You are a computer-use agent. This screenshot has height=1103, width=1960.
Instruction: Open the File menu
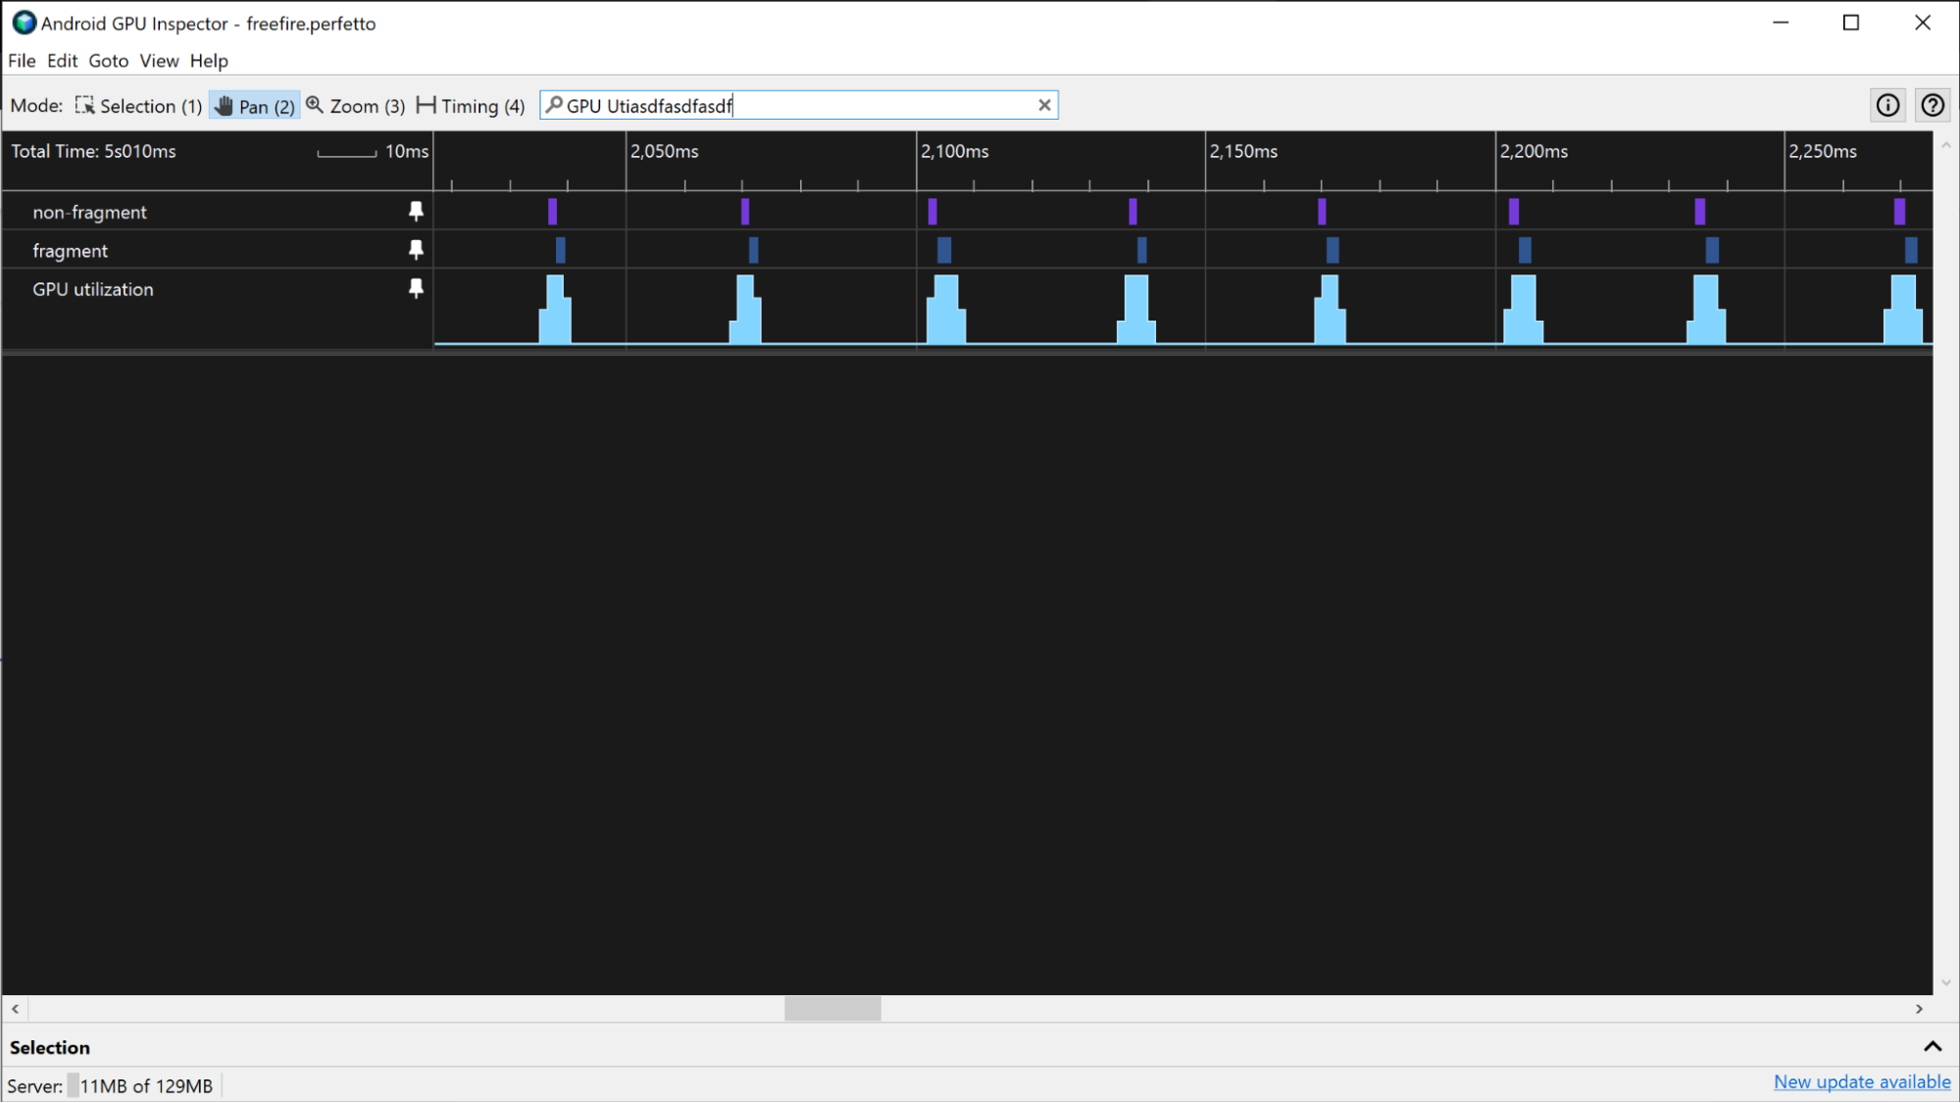coord(21,60)
